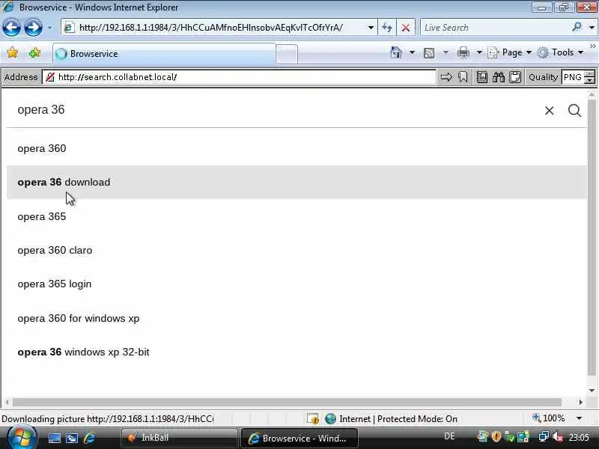Viewport: 599px width, 449px height.
Task: Click 'Internet | Protected Mode: On' status text
Action: pos(398,419)
